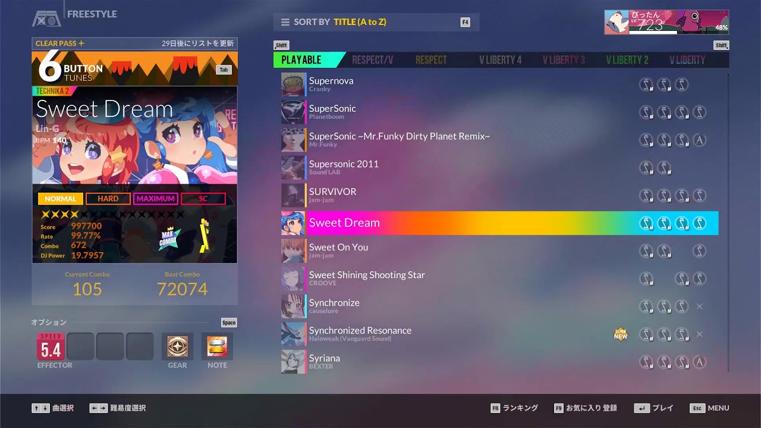
Task: Click the right Shift key icon
Action: tap(722, 45)
